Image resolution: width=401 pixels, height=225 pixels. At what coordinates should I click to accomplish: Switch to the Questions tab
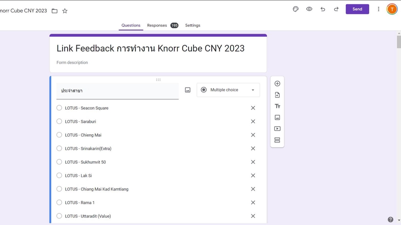point(131,25)
